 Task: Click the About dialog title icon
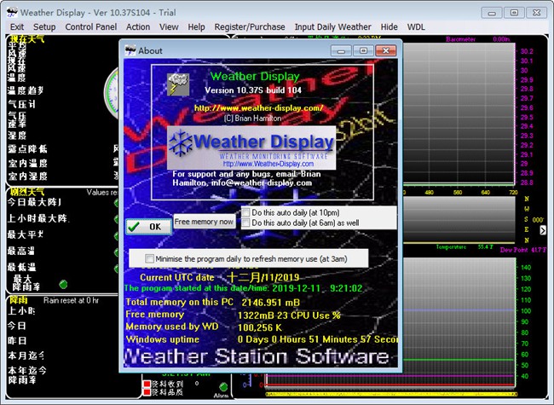[x=130, y=50]
